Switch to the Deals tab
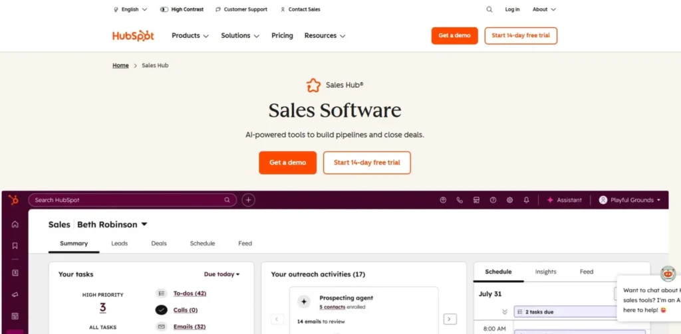The height and width of the screenshot is (334, 681). [x=159, y=244]
